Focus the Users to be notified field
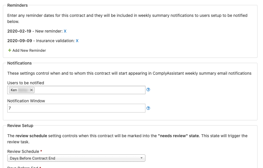Screen dimensions: 263x168 [87, 90]
